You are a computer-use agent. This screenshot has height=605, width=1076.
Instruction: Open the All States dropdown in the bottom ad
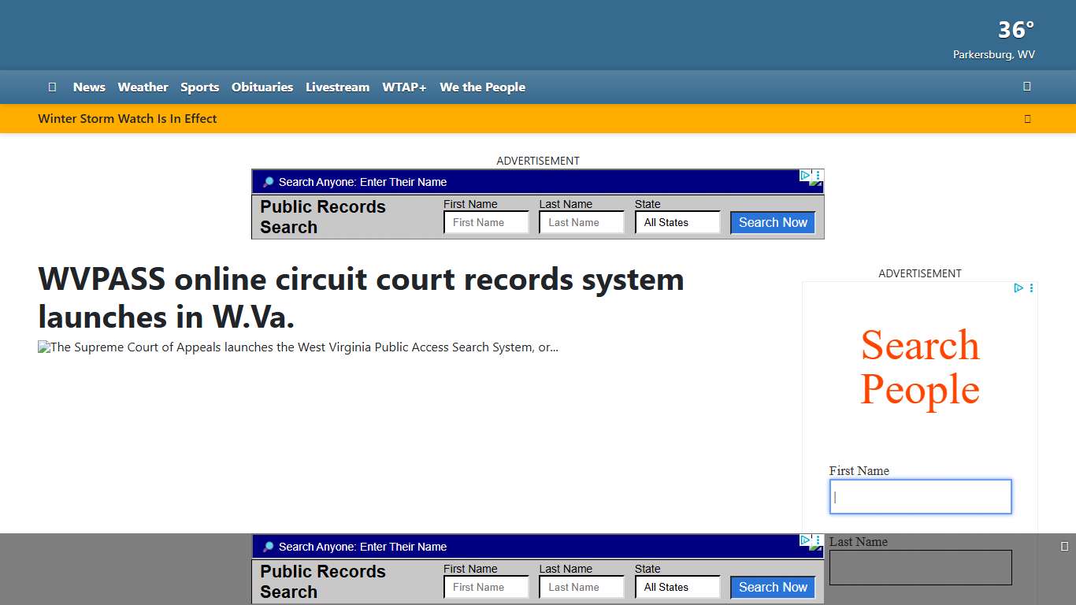tap(677, 587)
